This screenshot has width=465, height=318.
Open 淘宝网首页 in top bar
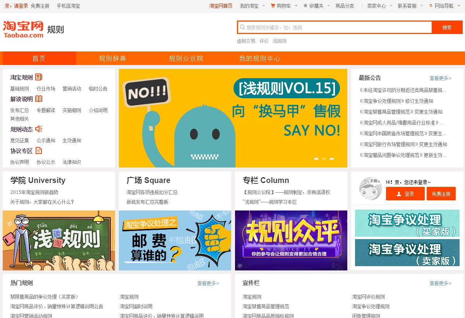[x=221, y=6]
